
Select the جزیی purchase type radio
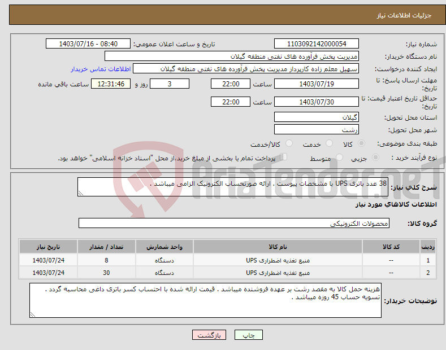click(x=375, y=158)
